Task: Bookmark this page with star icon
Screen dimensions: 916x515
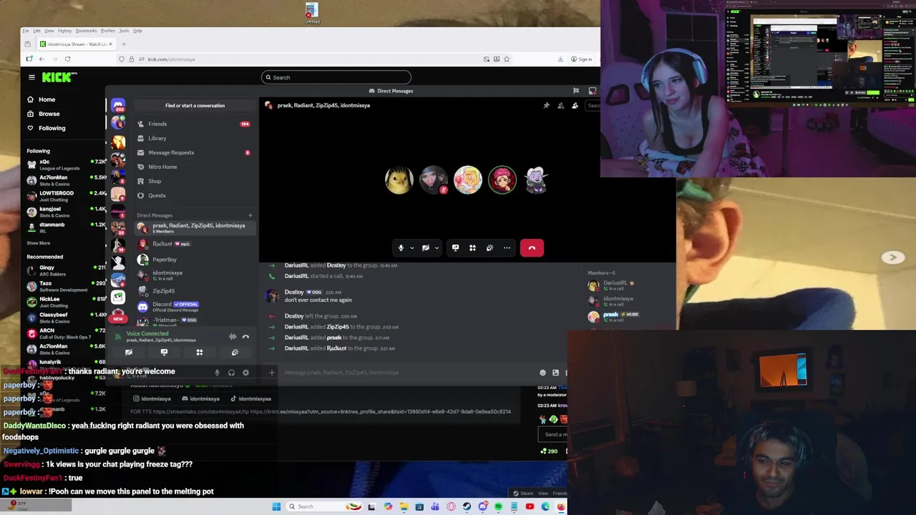Action: pyautogui.click(x=507, y=59)
